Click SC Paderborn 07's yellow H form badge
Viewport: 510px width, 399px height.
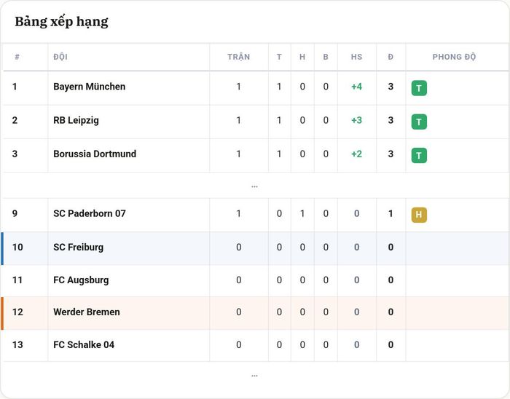(419, 215)
